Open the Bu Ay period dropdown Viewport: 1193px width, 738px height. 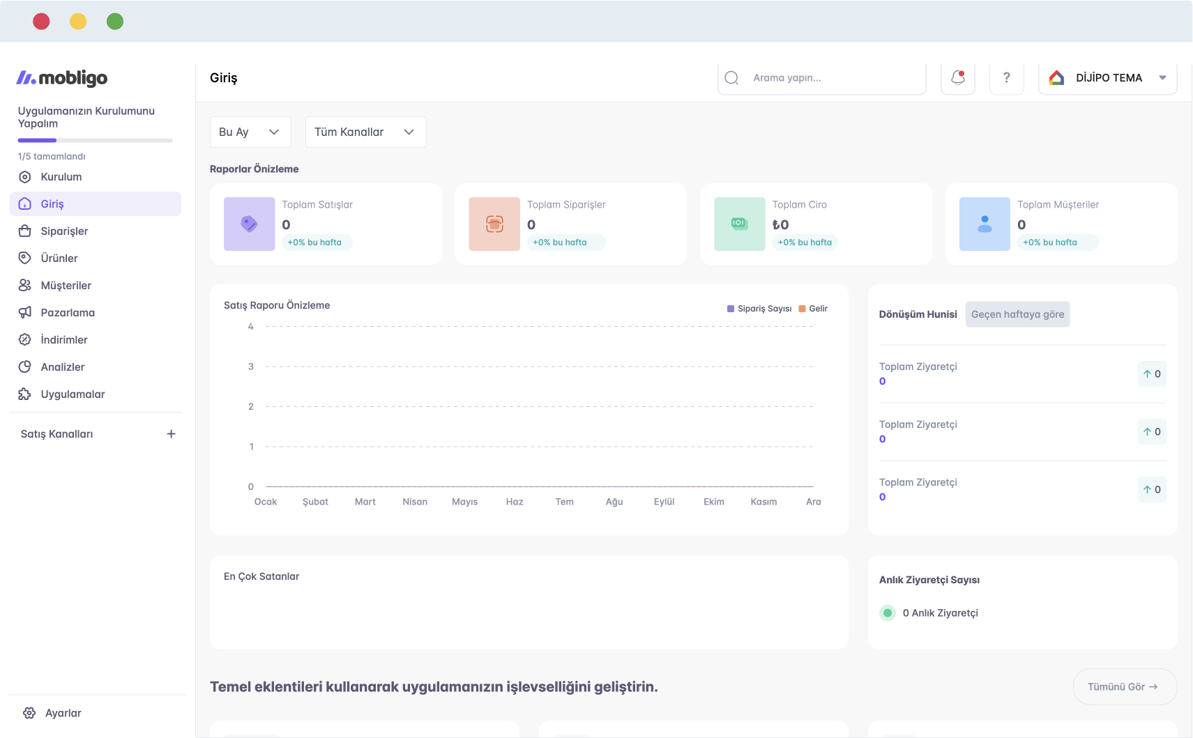click(250, 132)
